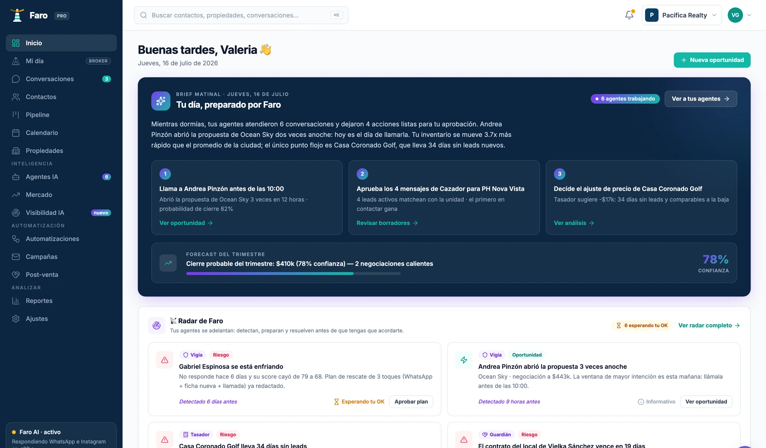This screenshot has height=448, width=766.
Task: Click the forecast trend icon
Action: pos(168,263)
